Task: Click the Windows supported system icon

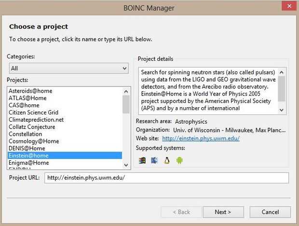Action: [x=142, y=160]
